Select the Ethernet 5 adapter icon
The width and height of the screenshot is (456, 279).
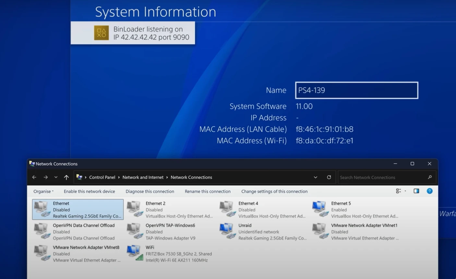[320, 209]
